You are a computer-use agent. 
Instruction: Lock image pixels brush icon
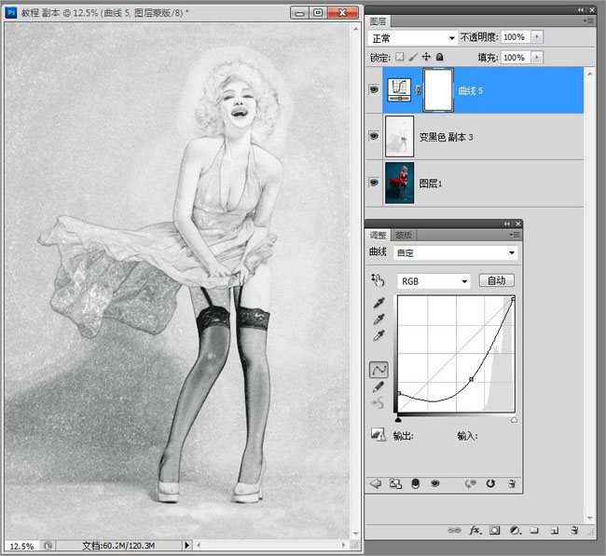pyautogui.click(x=413, y=57)
